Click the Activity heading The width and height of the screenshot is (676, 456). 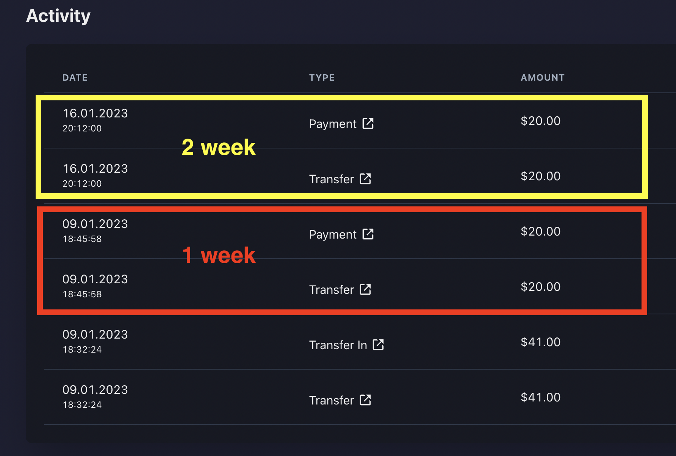(58, 16)
